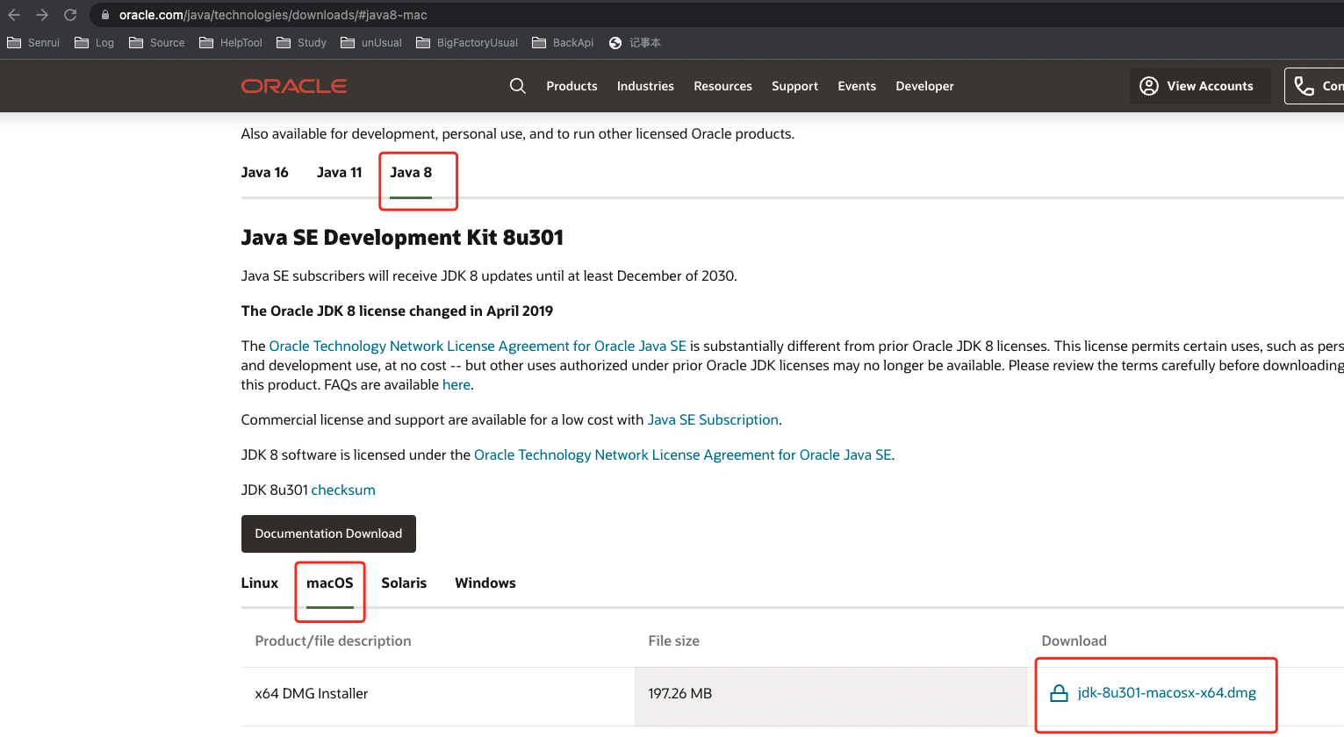
Task: Open the FAQs 'here' link
Action: 456,384
